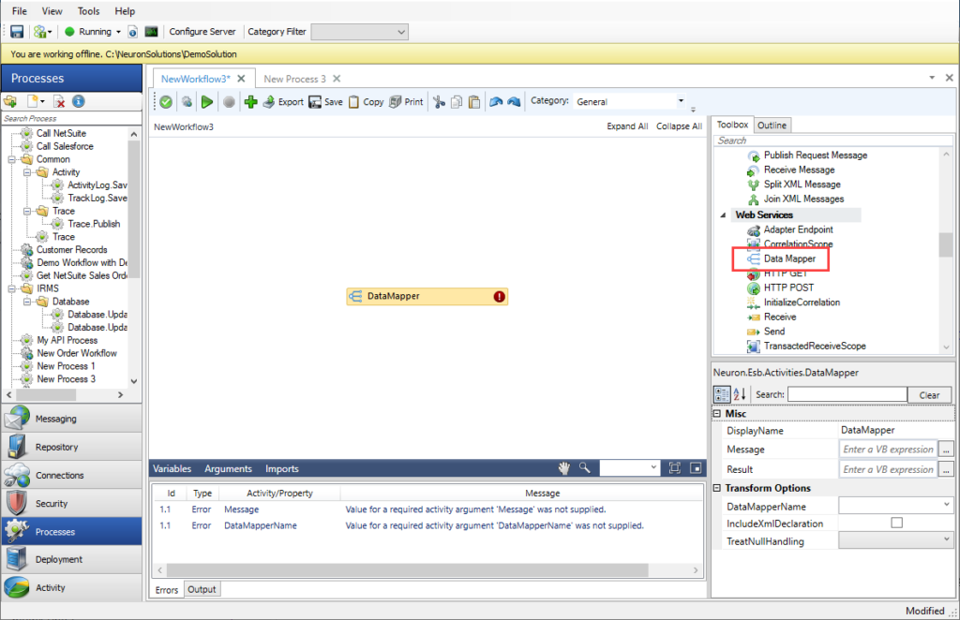
Task: Click the Message VB expression input field
Action: 887,450
